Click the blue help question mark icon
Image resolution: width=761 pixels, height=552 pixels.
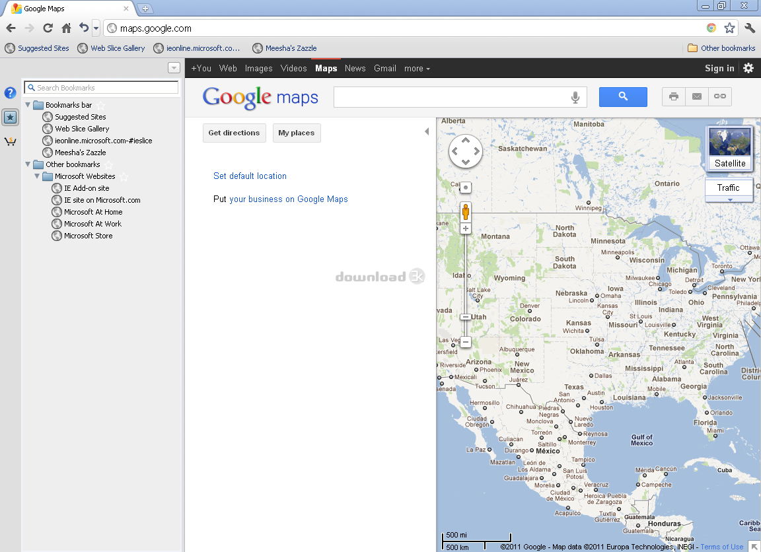click(x=10, y=92)
